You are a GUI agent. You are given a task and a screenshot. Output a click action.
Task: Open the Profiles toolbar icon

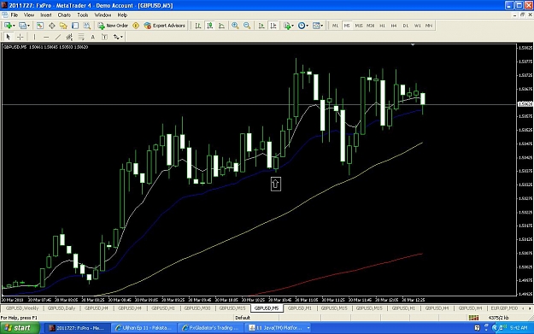point(22,26)
